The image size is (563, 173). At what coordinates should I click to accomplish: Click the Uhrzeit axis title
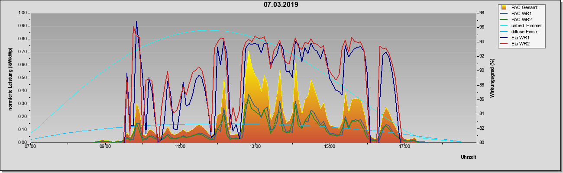469,157
